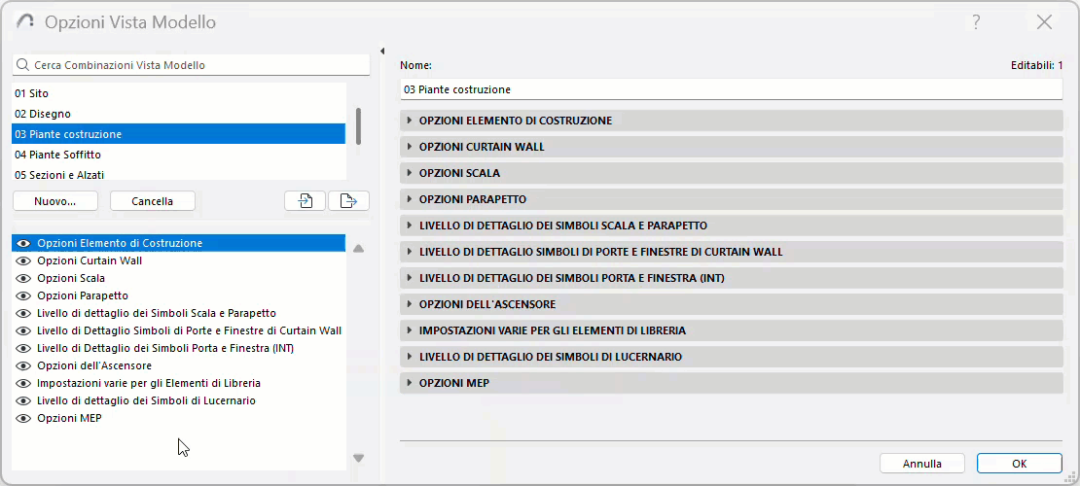Click the Nome text field
The height and width of the screenshot is (486, 1080).
click(732, 89)
